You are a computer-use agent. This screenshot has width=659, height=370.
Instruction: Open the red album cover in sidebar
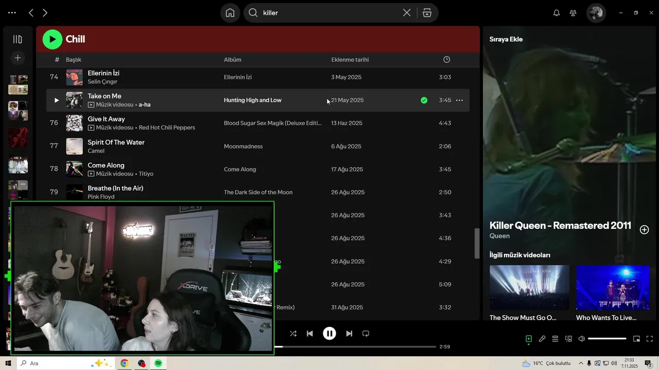point(18,138)
